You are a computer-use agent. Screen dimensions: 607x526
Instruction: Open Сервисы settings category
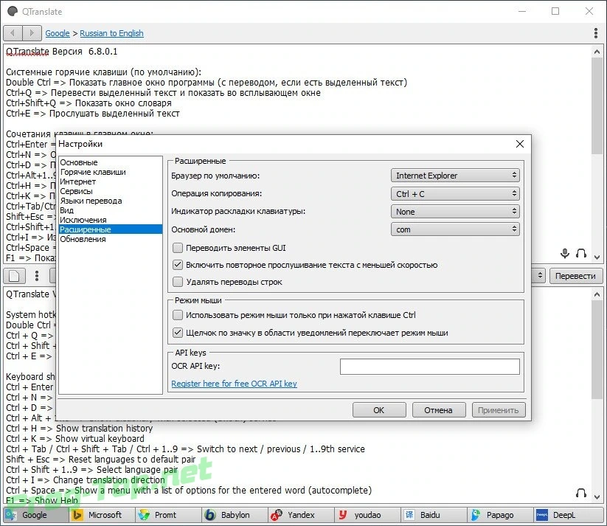[111, 191]
